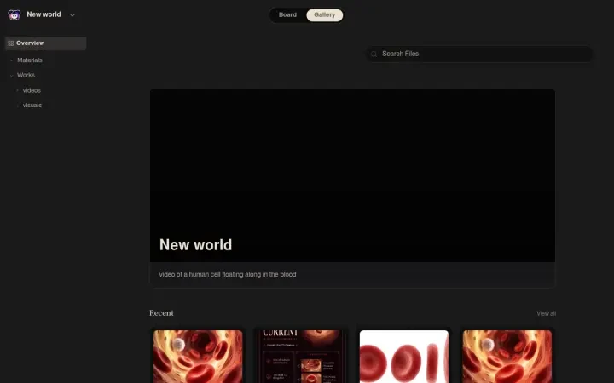This screenshot has height=383, width=614.
Task: Select the Gallery view tab
Action: 324,14
